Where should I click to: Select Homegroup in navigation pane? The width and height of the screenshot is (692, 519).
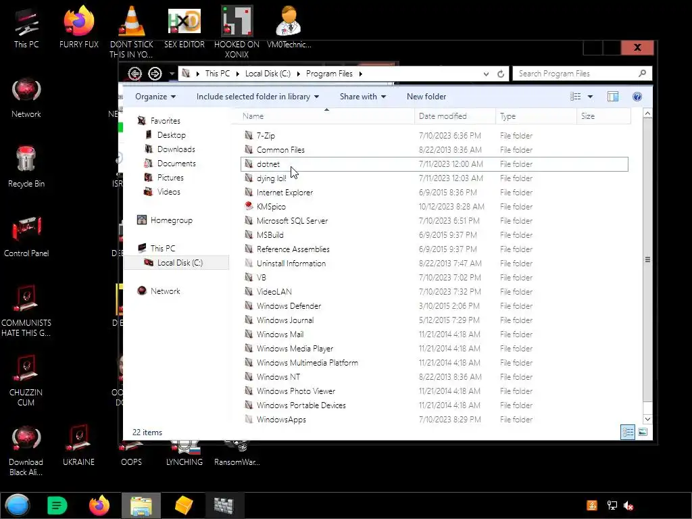[x=171, y=220]
